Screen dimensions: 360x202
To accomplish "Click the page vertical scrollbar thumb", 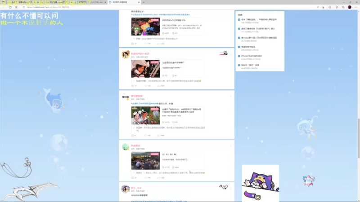I will coord(359,138).
